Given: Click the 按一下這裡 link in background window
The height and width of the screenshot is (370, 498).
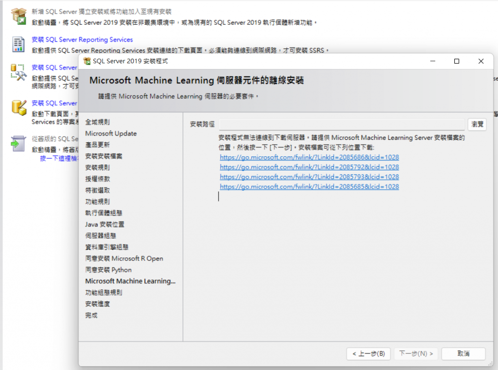Looking at the screenshot, I should pos(59,158).
